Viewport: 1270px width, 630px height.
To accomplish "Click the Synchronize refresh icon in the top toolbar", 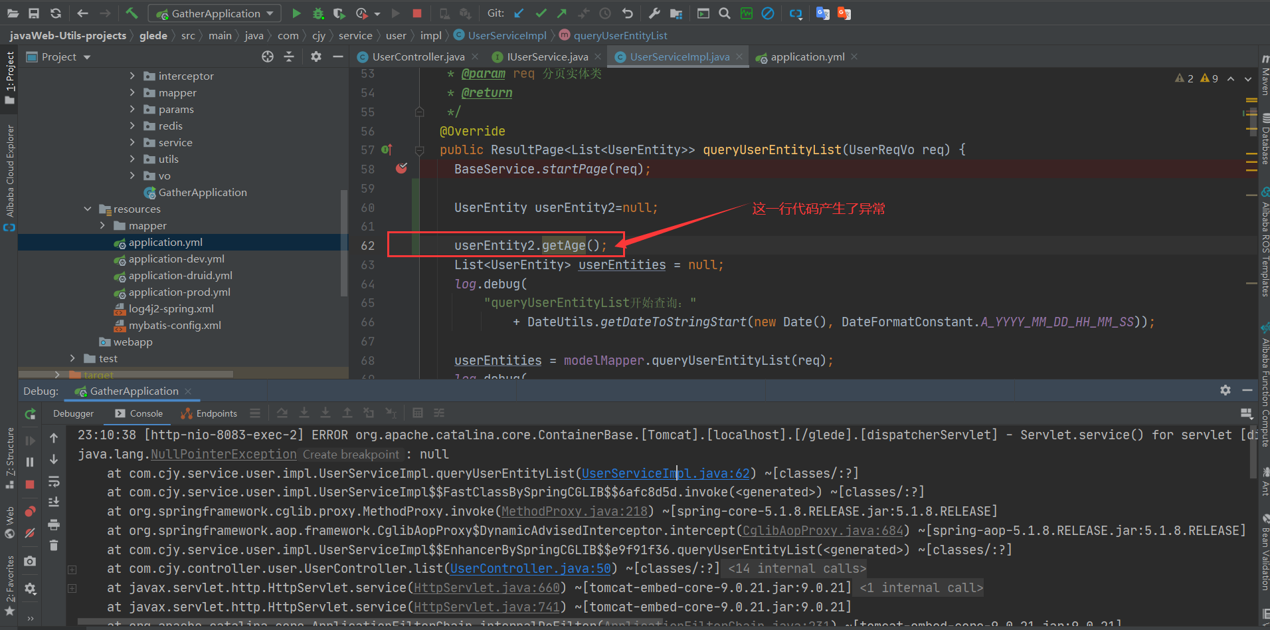I will 56,13.
